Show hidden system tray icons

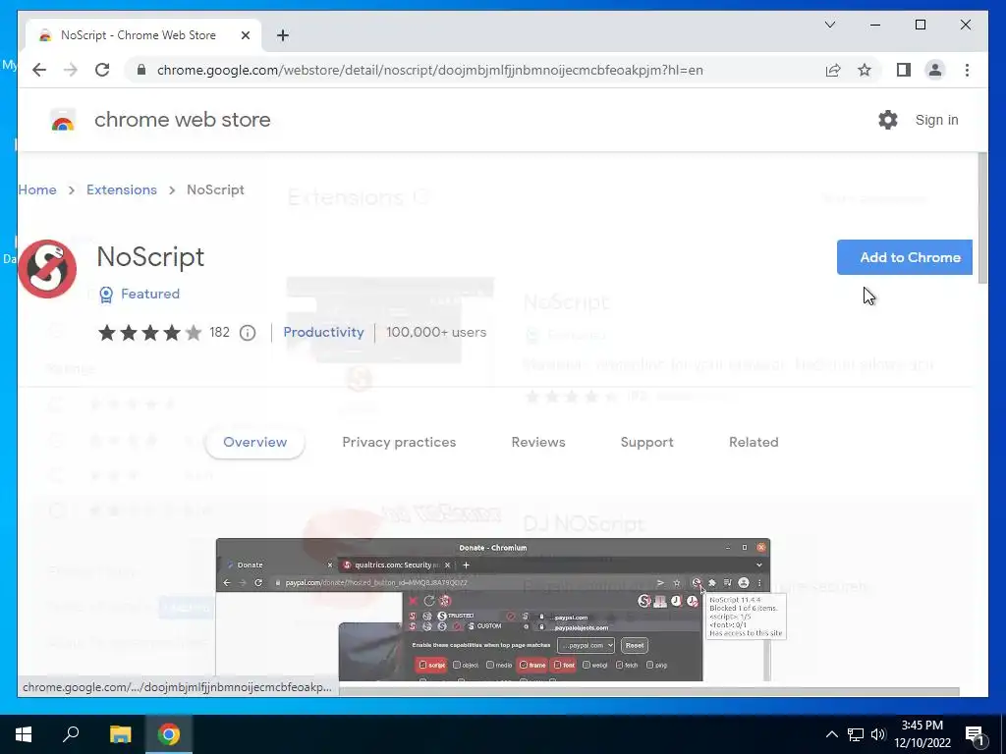(x=831, y=734)
